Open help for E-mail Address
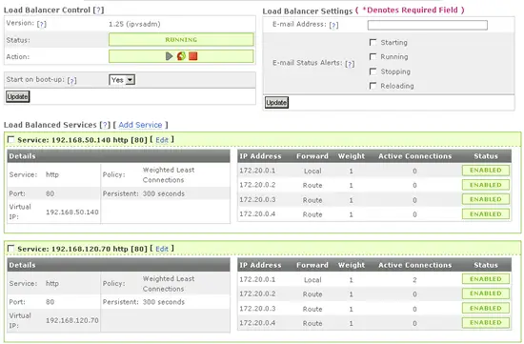The image size is (524, 344). click(333, 25)
